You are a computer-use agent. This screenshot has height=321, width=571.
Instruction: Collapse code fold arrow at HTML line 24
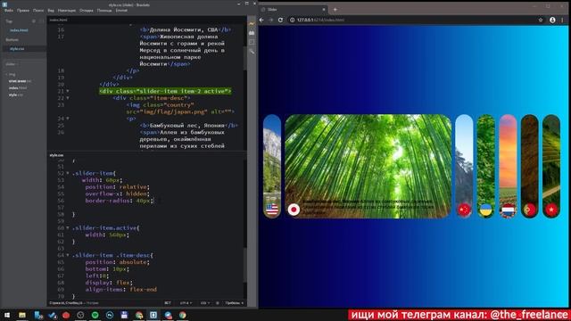(x=68, y=119)
